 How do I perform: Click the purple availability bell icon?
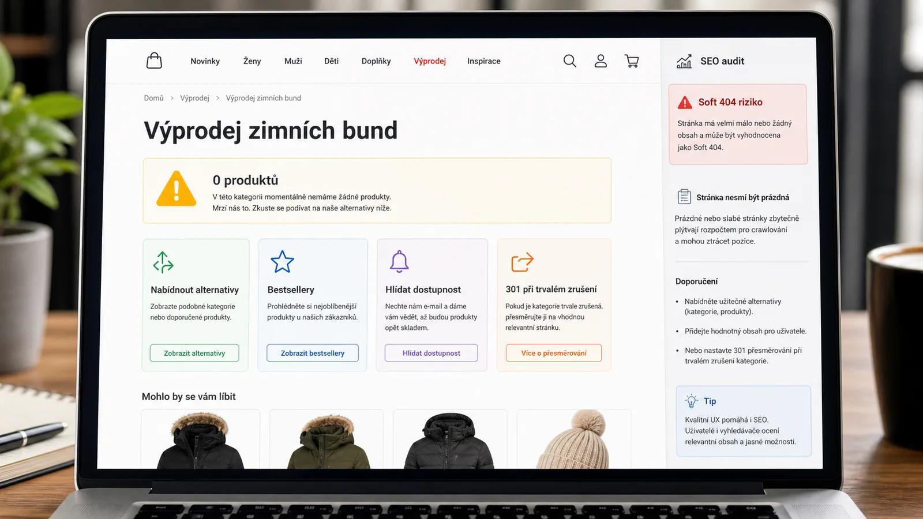pos(399,261)
